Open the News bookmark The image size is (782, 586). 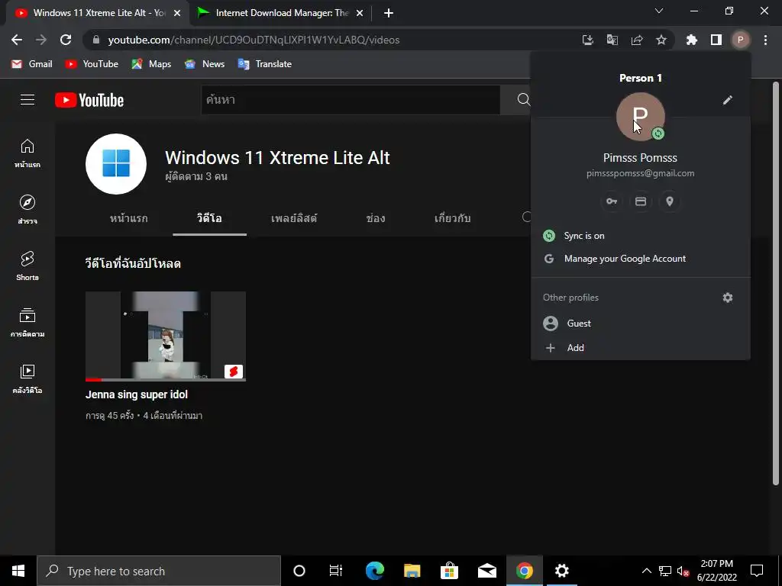pos(205,64)
